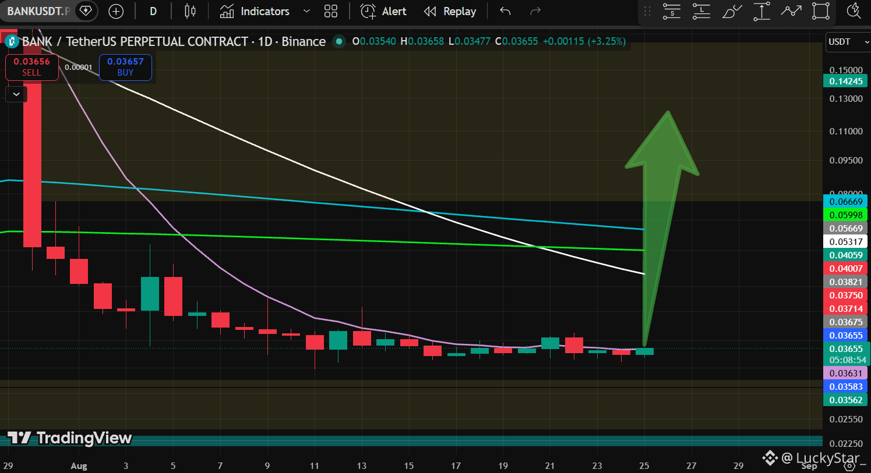871x473 pixels.
Task: Click the +0.00115 (+3.25%) change value
Action: pos(584,41)
